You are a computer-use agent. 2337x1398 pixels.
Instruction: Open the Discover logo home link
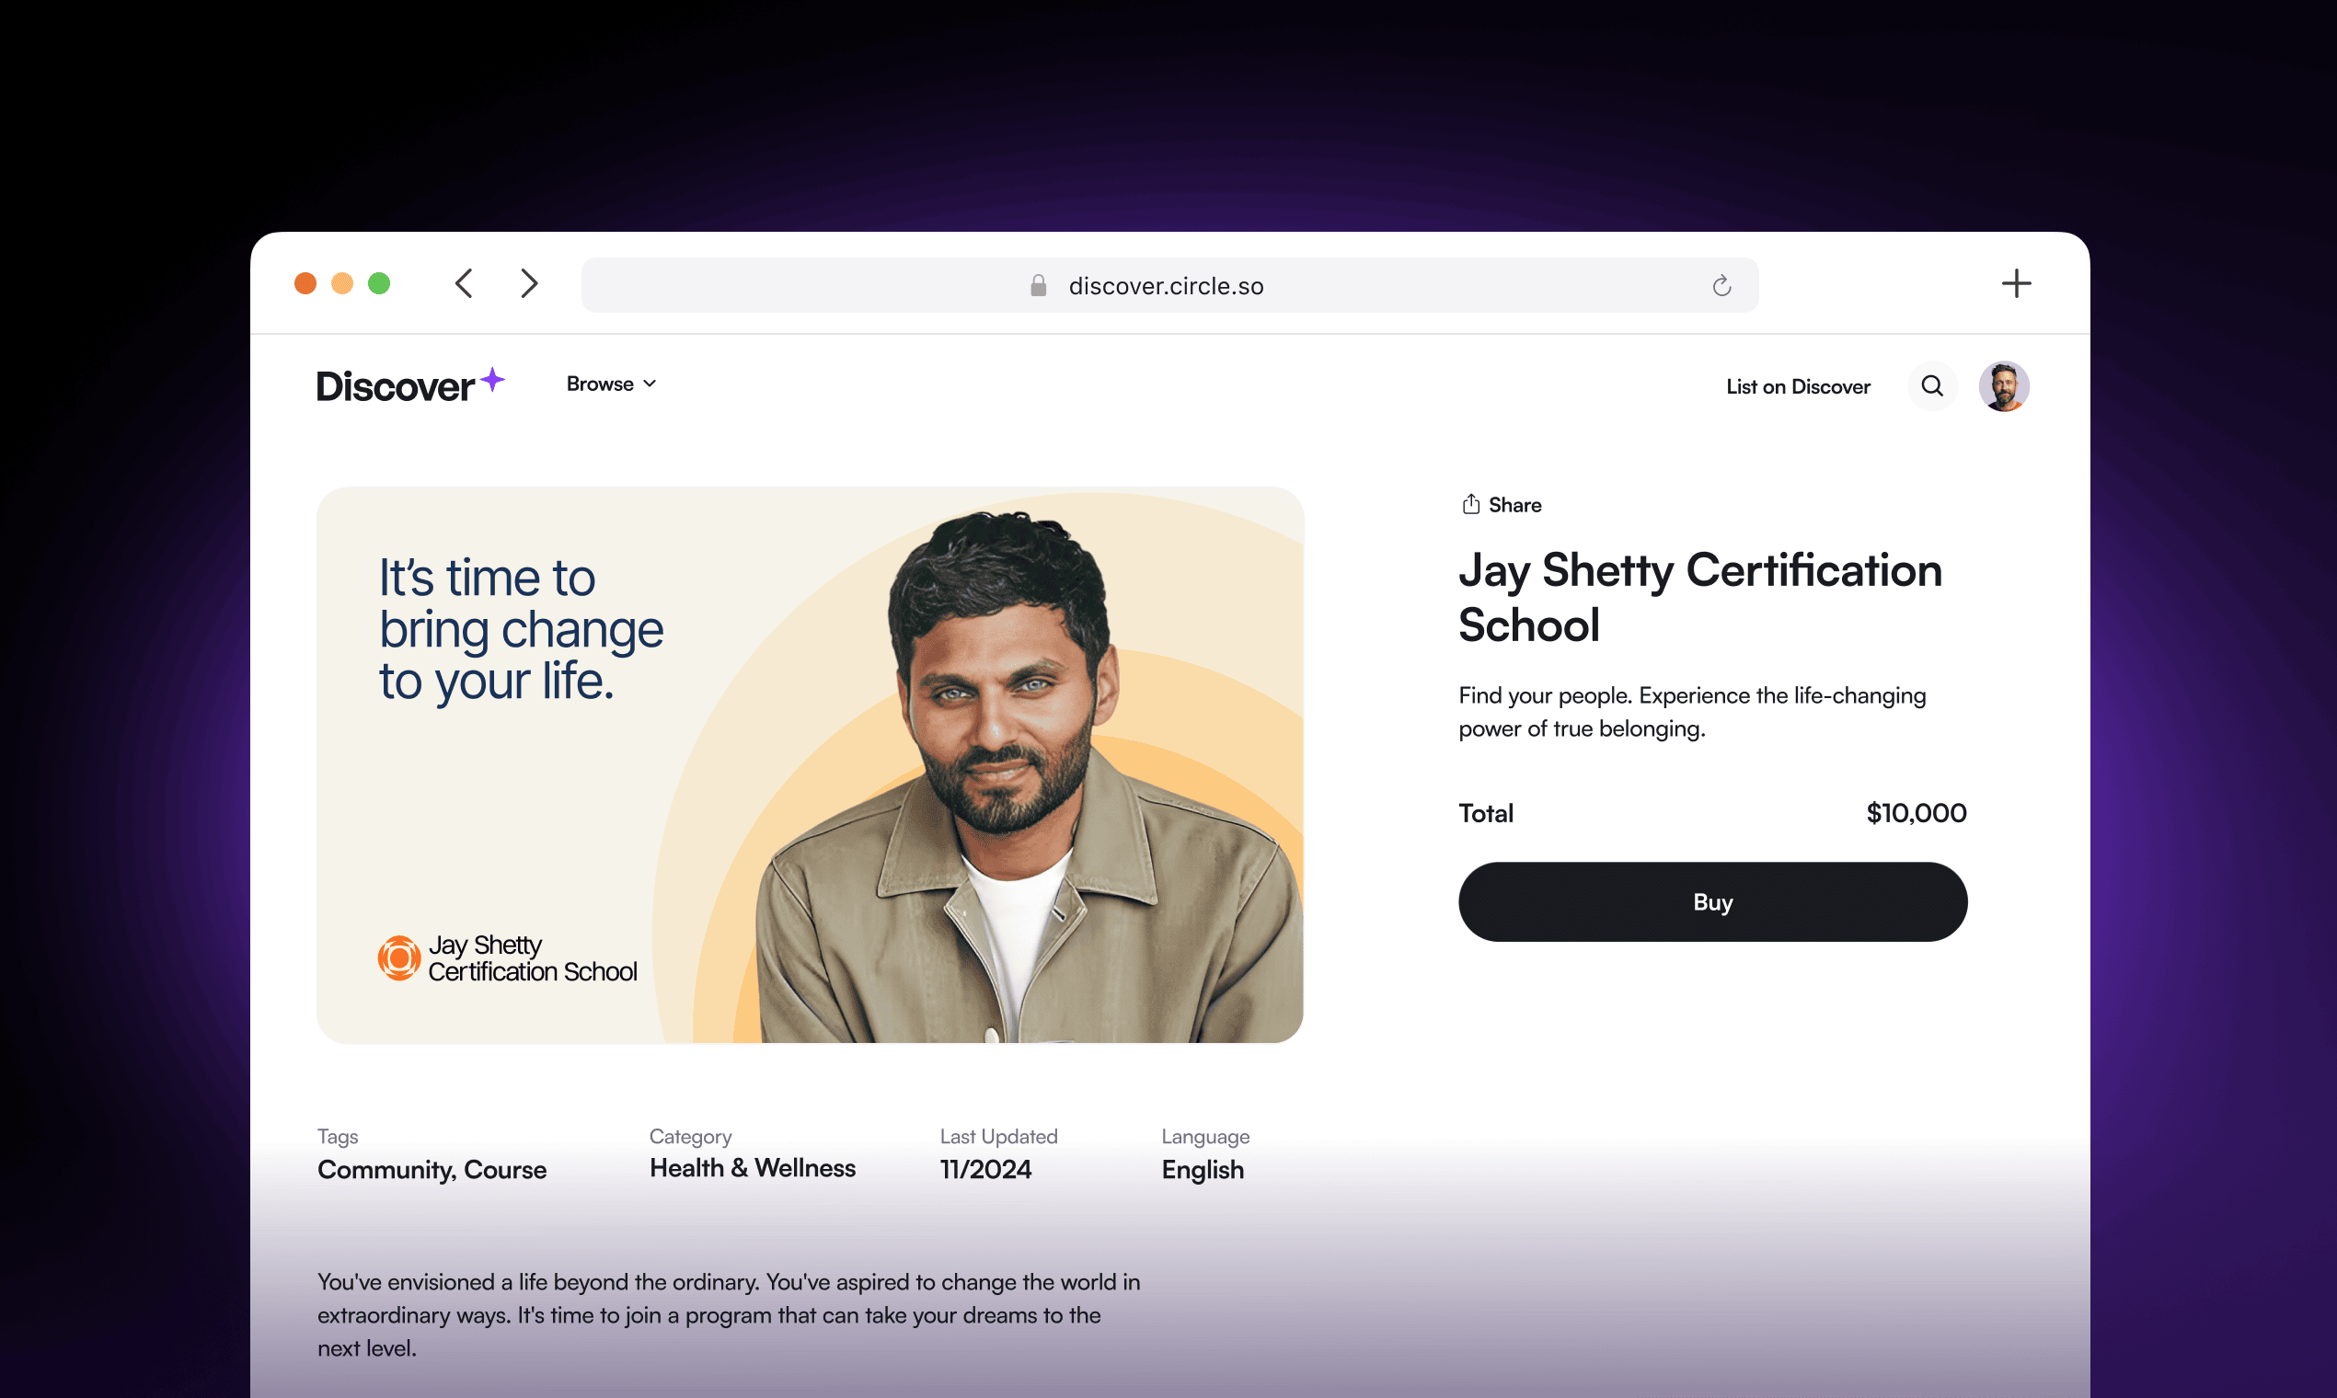[x=410, y=385]
